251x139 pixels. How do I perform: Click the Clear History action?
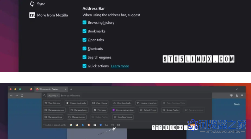[x=100, y=103]
